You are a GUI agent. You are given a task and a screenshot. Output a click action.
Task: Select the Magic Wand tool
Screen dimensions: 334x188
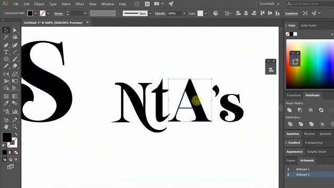point(6,38)
